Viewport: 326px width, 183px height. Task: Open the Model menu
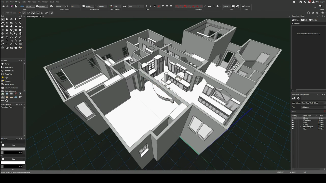[x=24, y=2]
